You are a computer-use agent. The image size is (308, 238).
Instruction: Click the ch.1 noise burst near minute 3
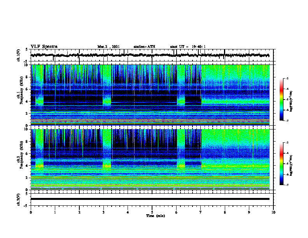tap(107, 95)
